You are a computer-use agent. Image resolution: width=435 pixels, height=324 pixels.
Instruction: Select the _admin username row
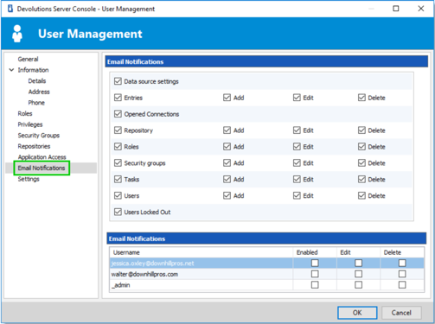pos(266,285)
